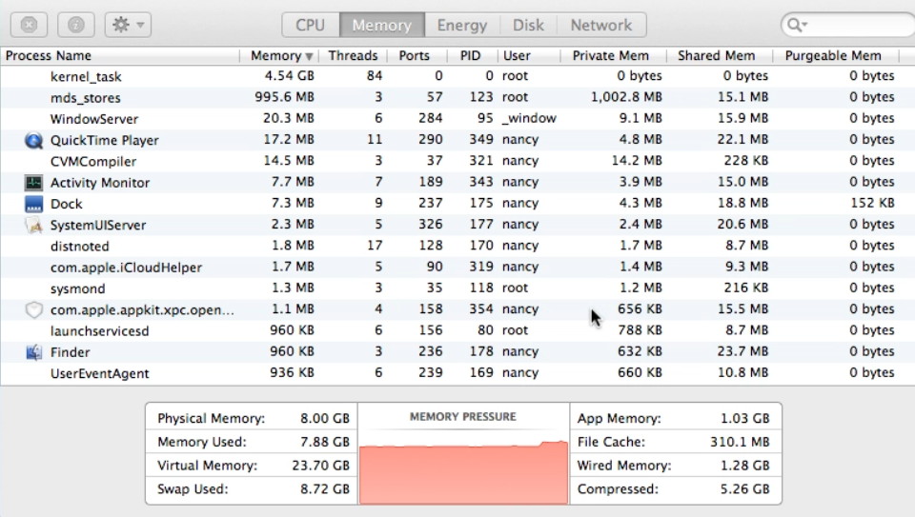Open the process Inspect info button
Screen dimensions: 915x517
76,25
